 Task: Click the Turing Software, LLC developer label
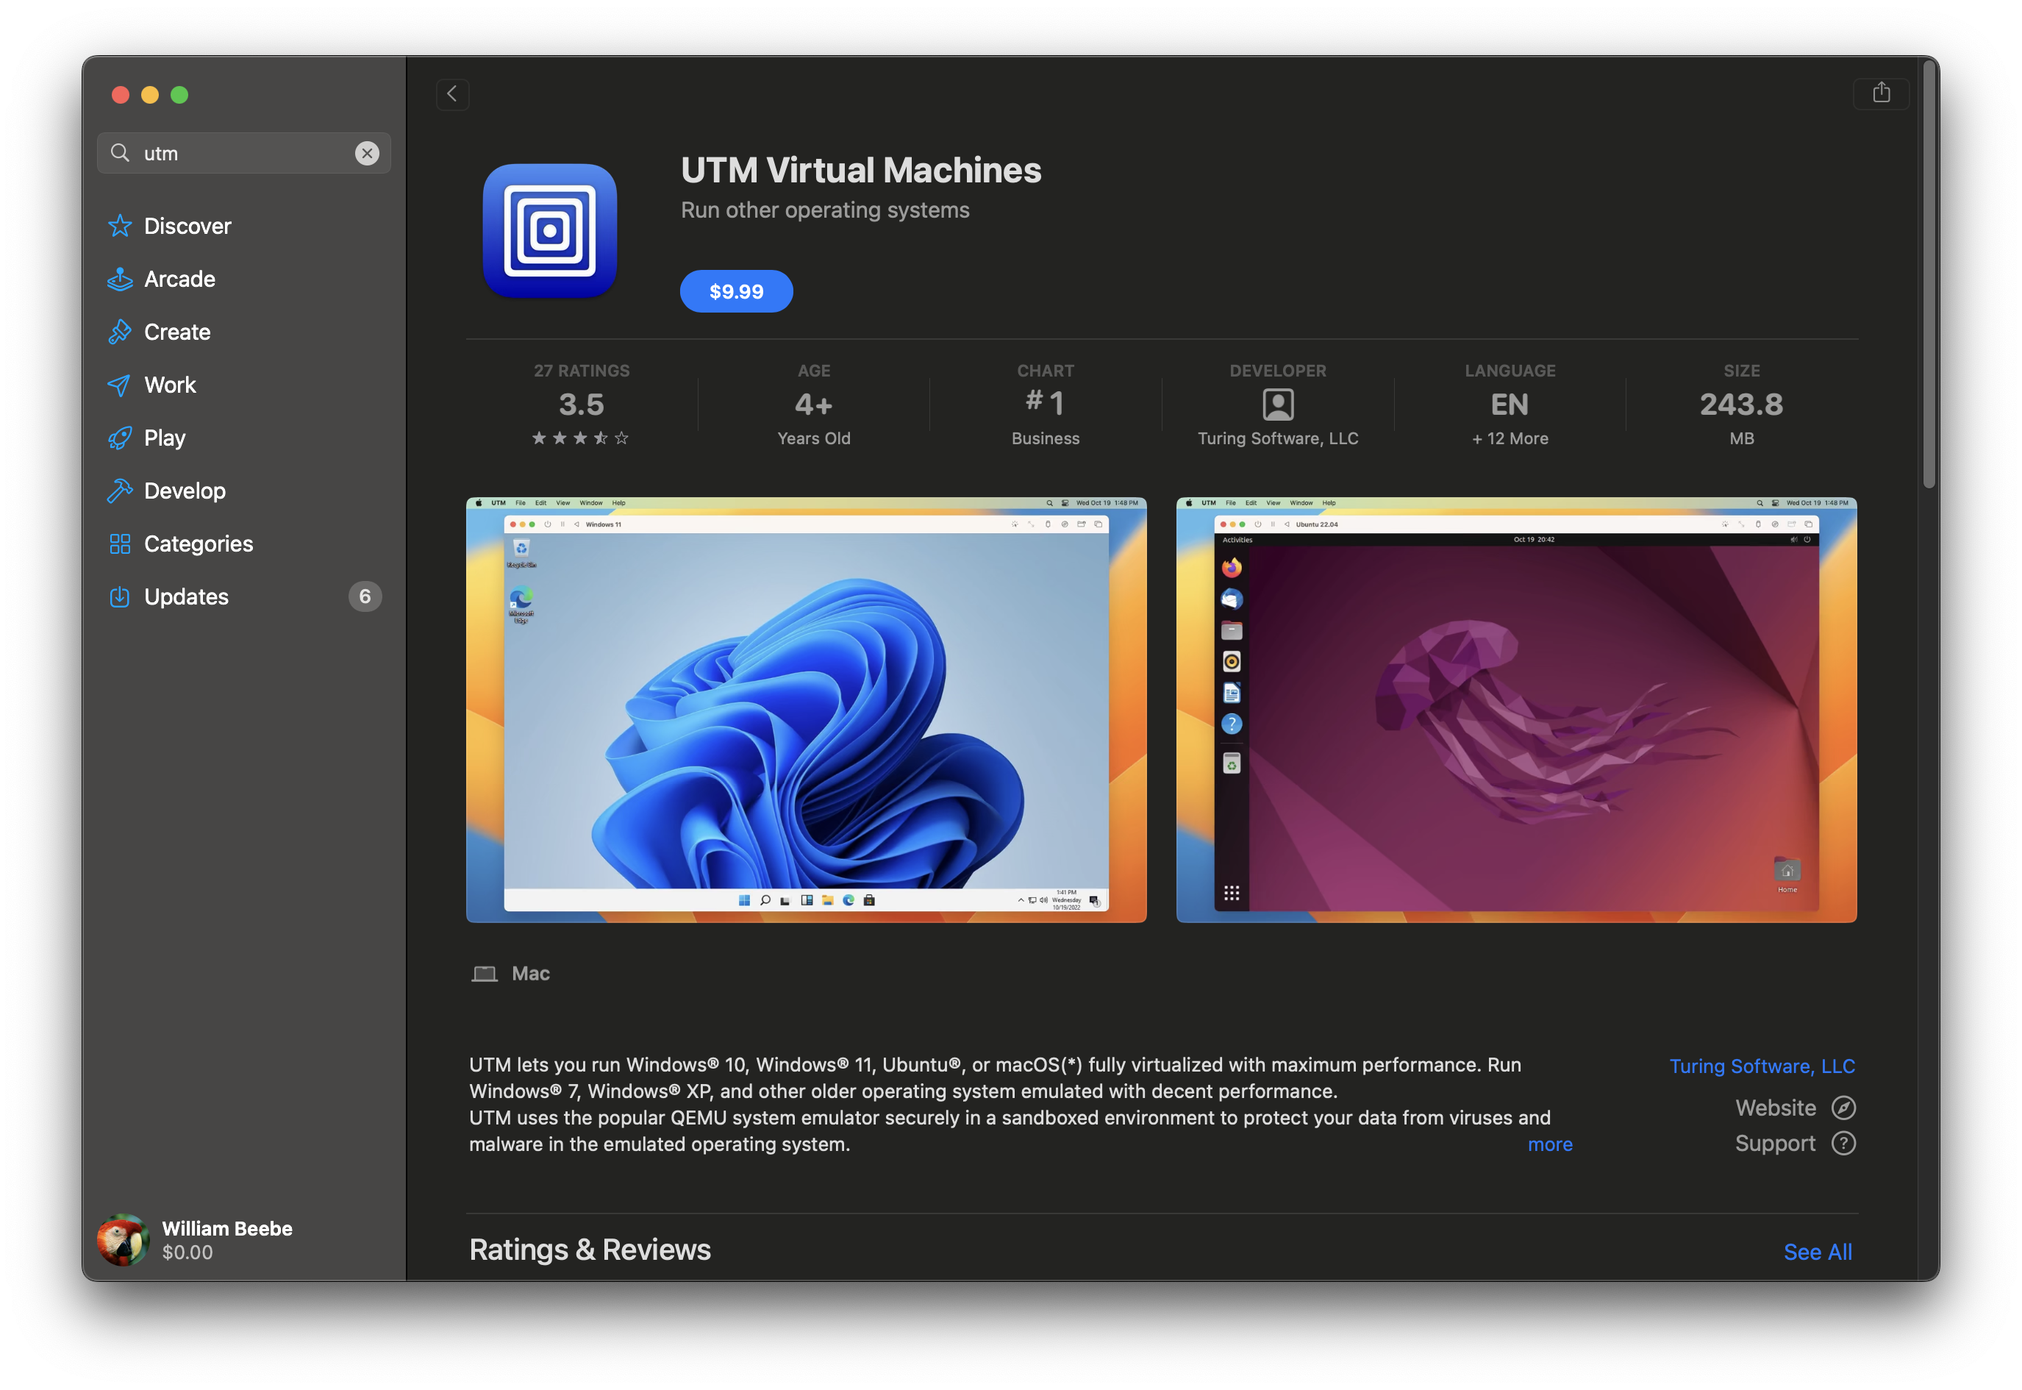(1277, 439)
